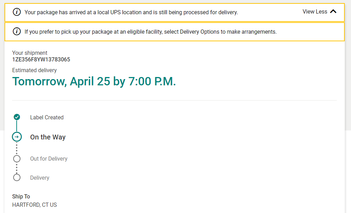Click the Tomorrow, April 25 delivery estimate heading

coord(94,82)
